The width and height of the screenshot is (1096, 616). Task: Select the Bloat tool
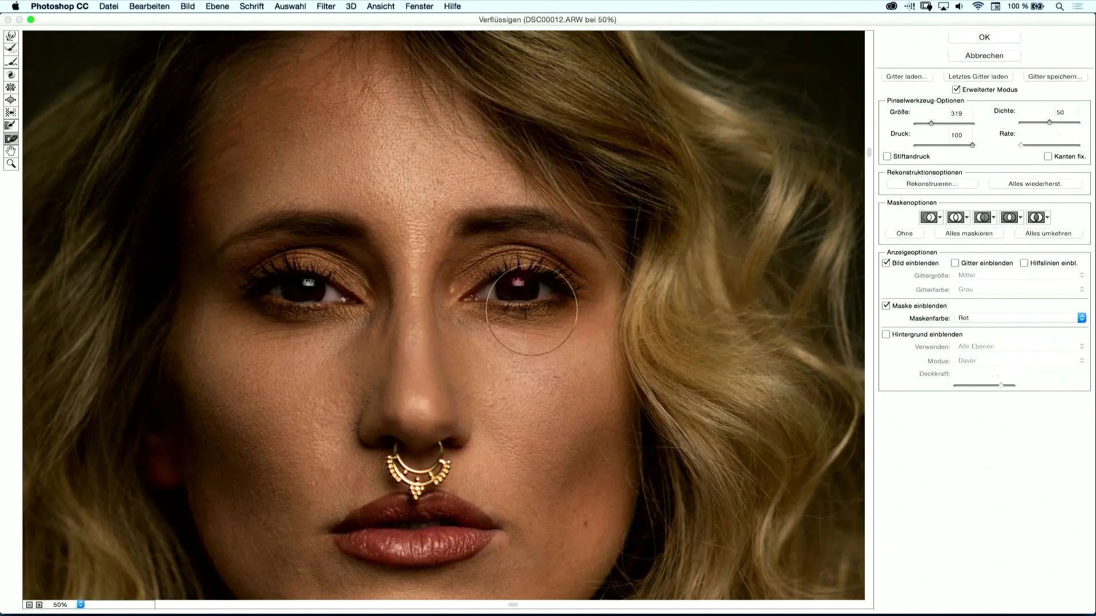click(11, 100)
